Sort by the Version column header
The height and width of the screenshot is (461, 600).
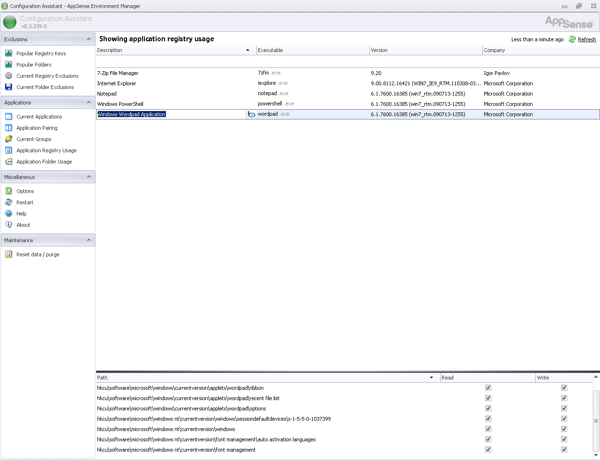tap(426, 50)
